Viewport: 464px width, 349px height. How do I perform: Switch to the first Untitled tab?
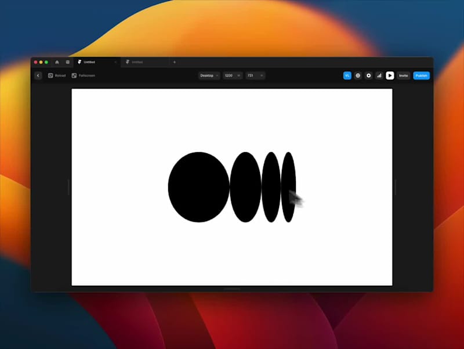pos(97,62)
